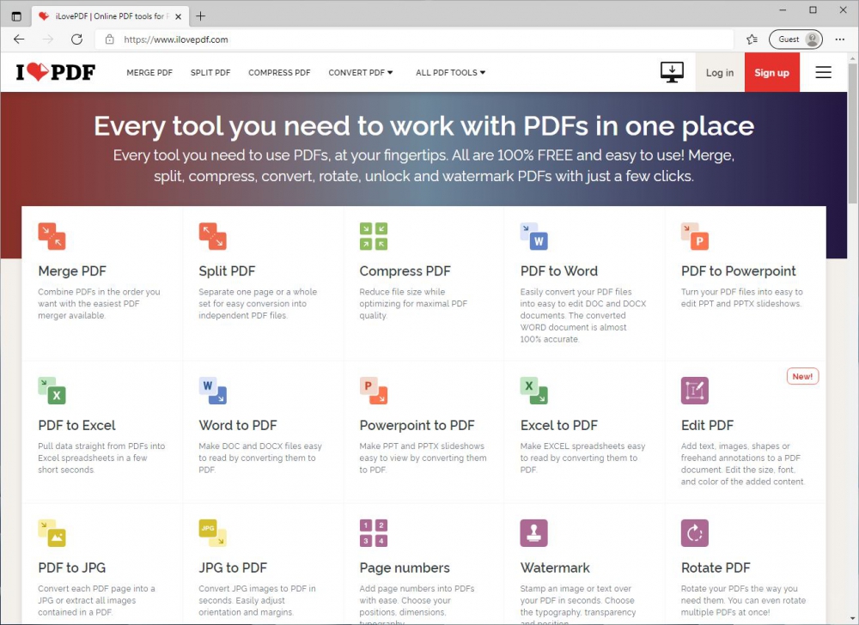The height and width of the screenshot is (625, 859).
Task: Open the PDF to Excel title link
Action: (x=76, y=425)
